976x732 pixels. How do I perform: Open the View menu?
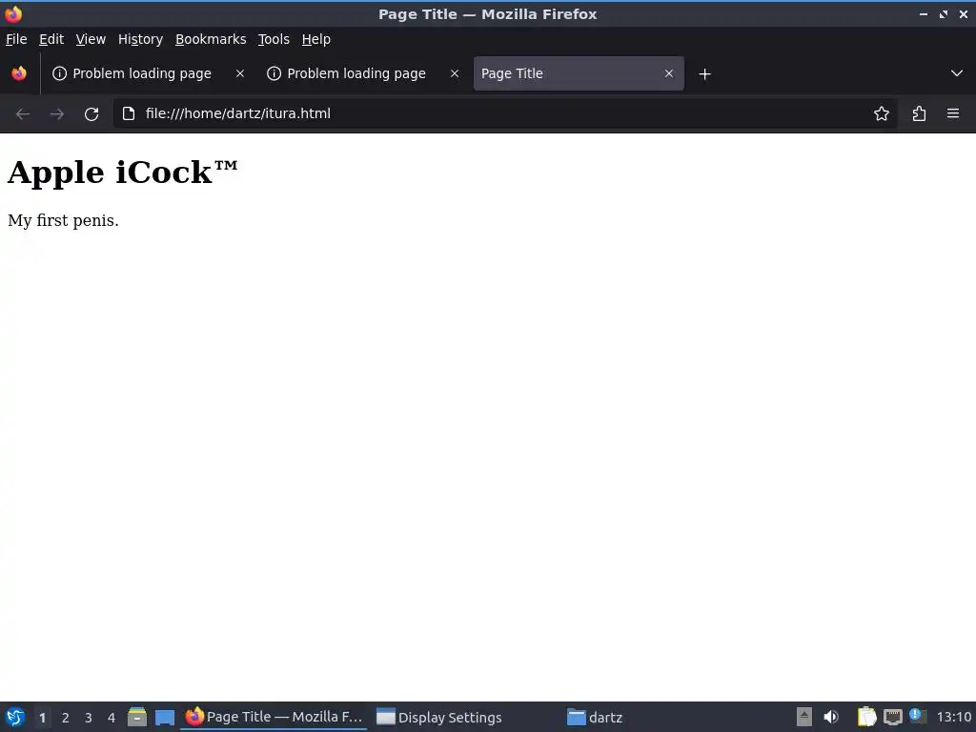pyautogui.click(x=91, y=39)
